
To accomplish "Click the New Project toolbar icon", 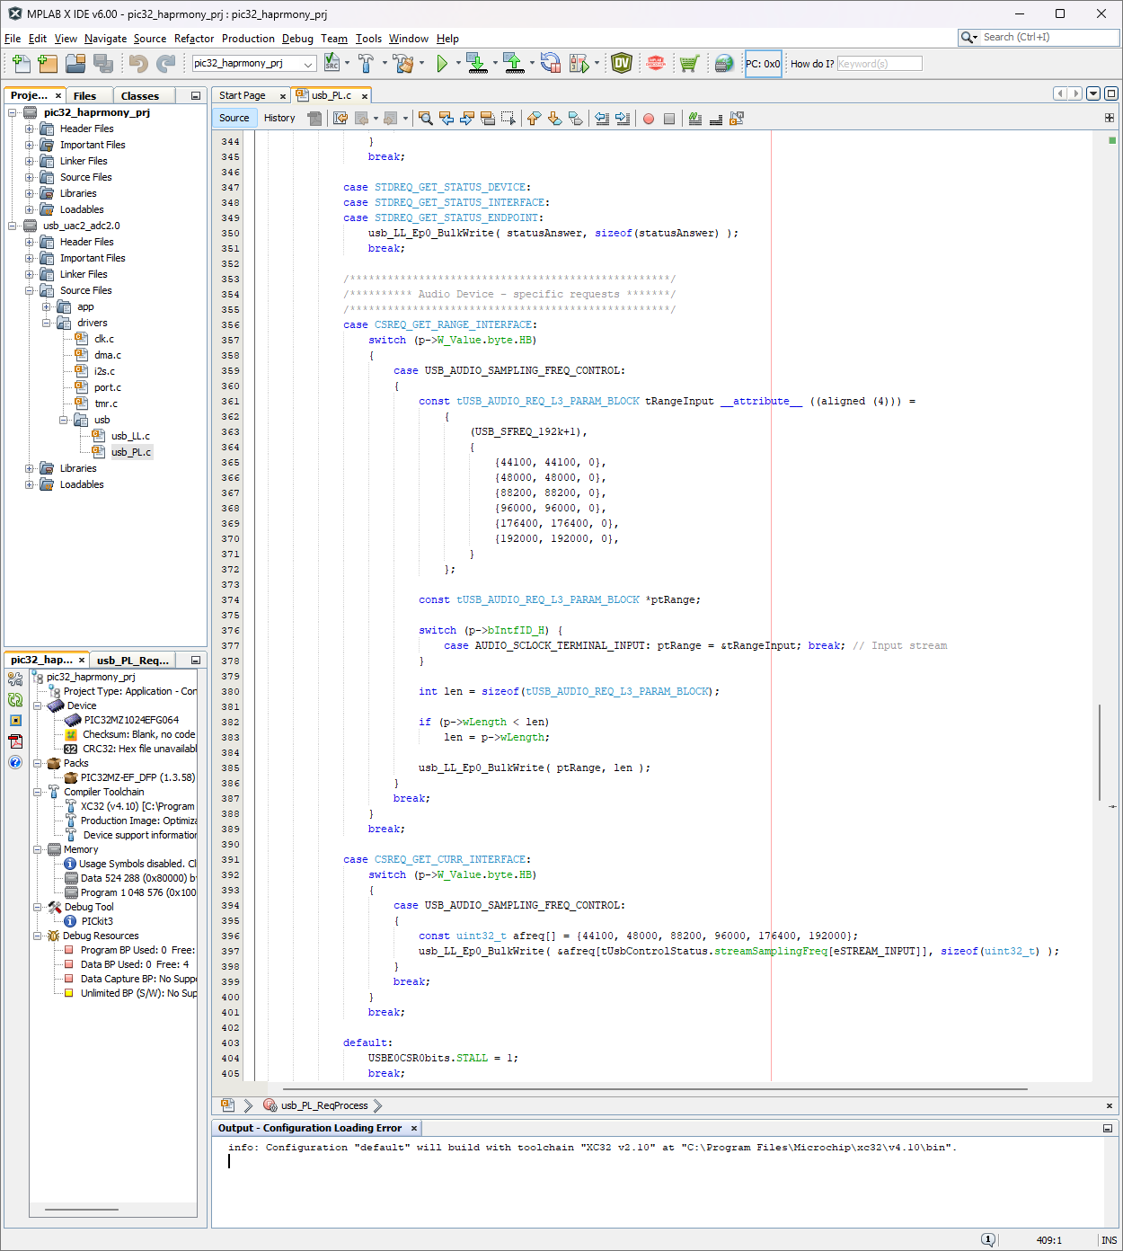I will pos(48,64).
